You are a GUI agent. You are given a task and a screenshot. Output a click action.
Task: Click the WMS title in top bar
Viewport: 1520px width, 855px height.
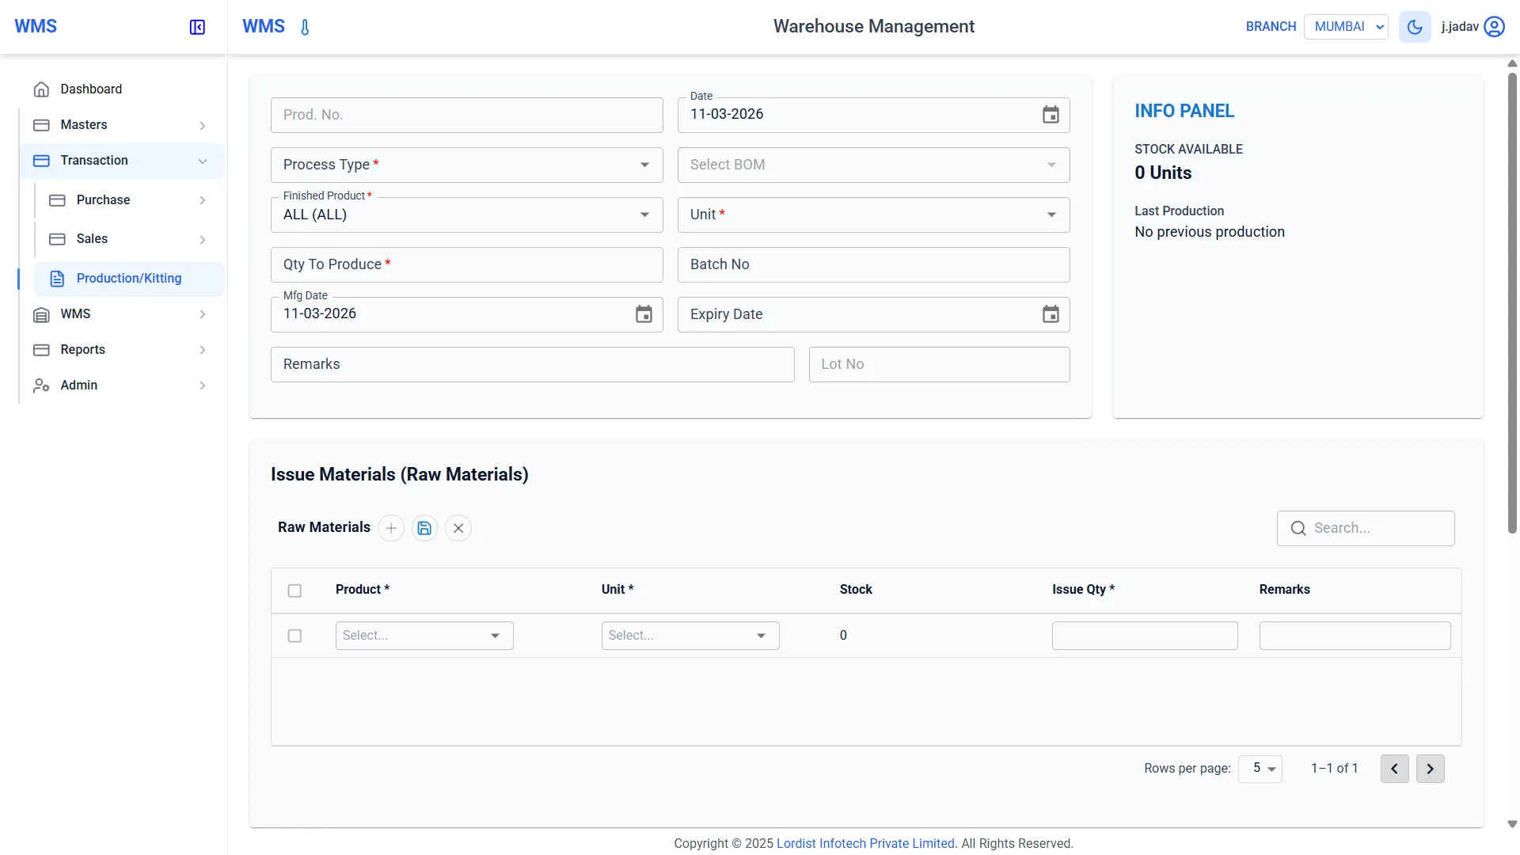tap(264, 26)
